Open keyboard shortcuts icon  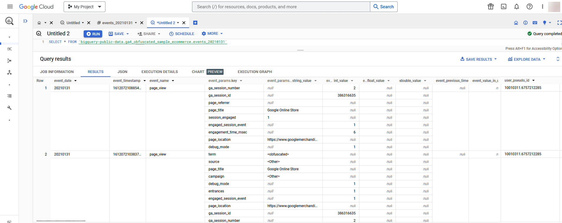[535, 23]
